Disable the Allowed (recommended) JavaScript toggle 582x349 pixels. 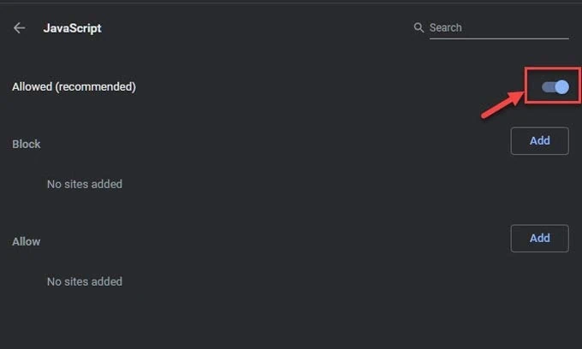tap(555, 87)
